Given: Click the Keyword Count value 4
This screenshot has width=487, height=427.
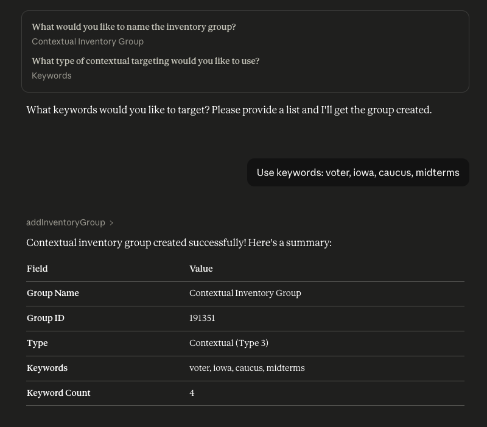Looking at the screenshot, I should coord(192,393).
